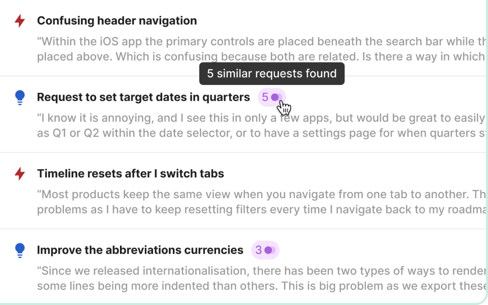Click the number 5 in the similar requests badge
This screenshot has height=305, width=488.
coord(265,97)
